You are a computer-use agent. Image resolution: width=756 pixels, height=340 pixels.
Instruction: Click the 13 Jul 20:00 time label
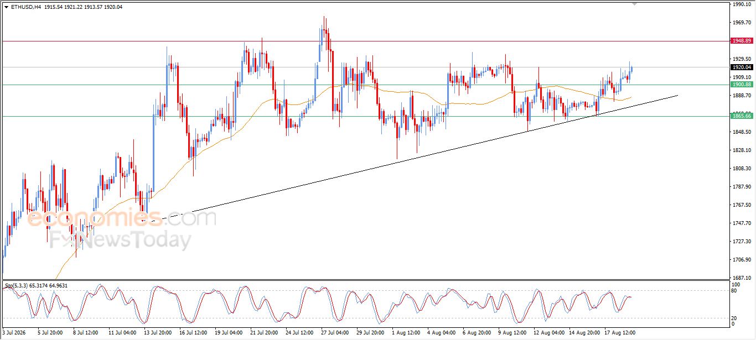coord(158,333)
